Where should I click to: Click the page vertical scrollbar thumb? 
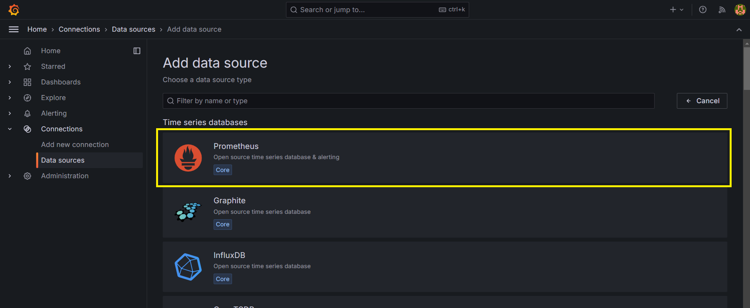(x=746, y=68)
